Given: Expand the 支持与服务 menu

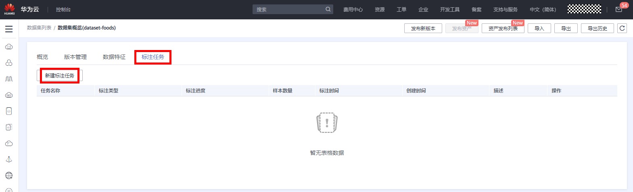Looking at the screenshot, I should pos(505,9).
